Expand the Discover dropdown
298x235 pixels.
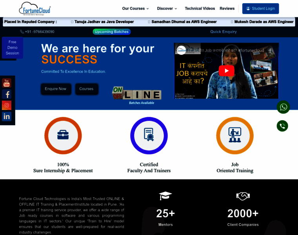167,9
